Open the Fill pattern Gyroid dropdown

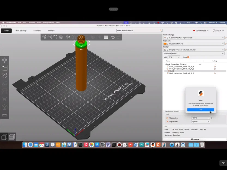coord(201,122)
